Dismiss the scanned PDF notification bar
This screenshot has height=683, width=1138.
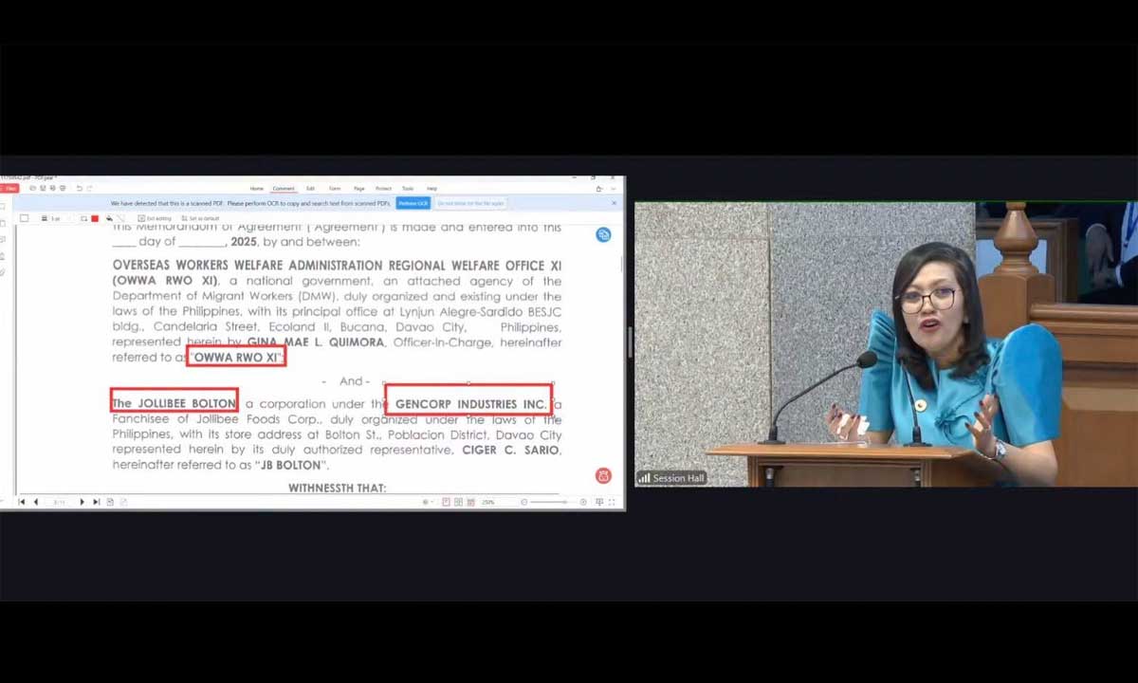(x=614, y=202)
